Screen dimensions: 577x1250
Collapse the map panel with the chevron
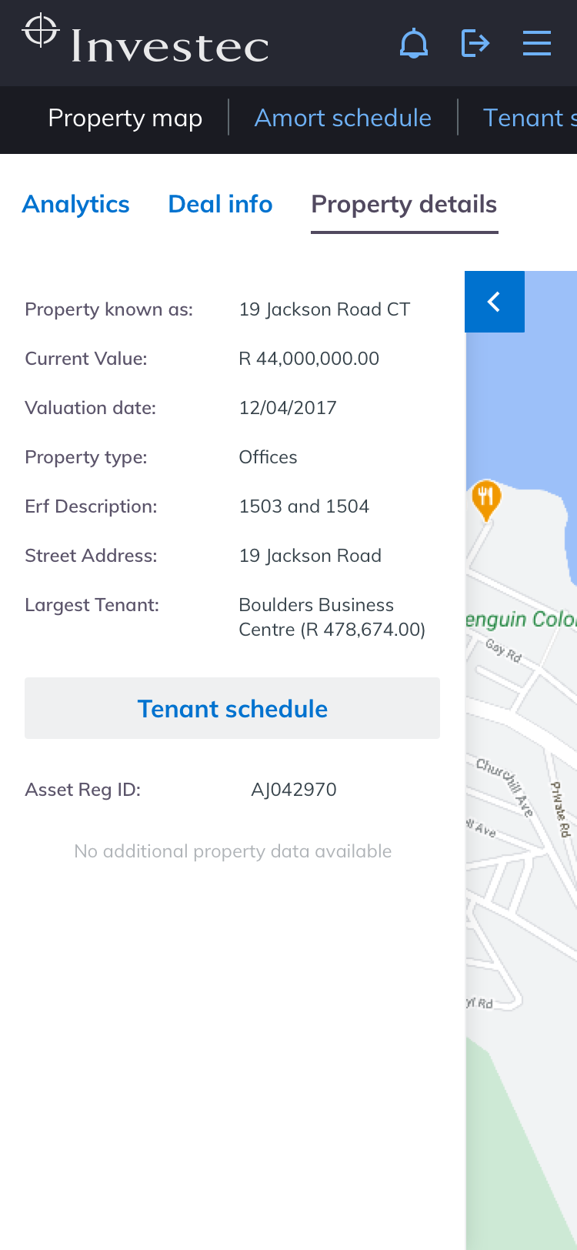coord(495,302)
